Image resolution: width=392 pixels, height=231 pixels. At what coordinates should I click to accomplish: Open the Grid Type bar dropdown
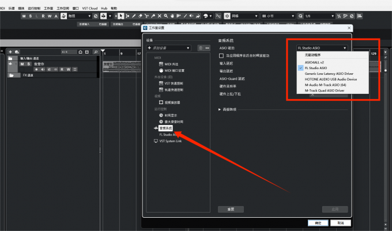tap(278, 16)
